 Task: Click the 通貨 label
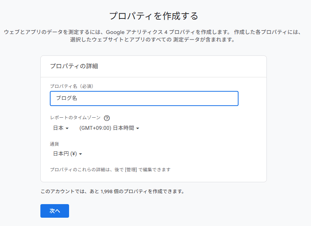[54, 144]
